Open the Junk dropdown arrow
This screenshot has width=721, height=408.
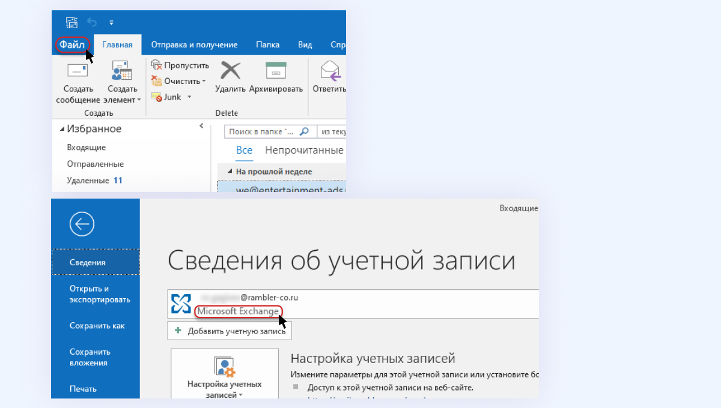189,97
